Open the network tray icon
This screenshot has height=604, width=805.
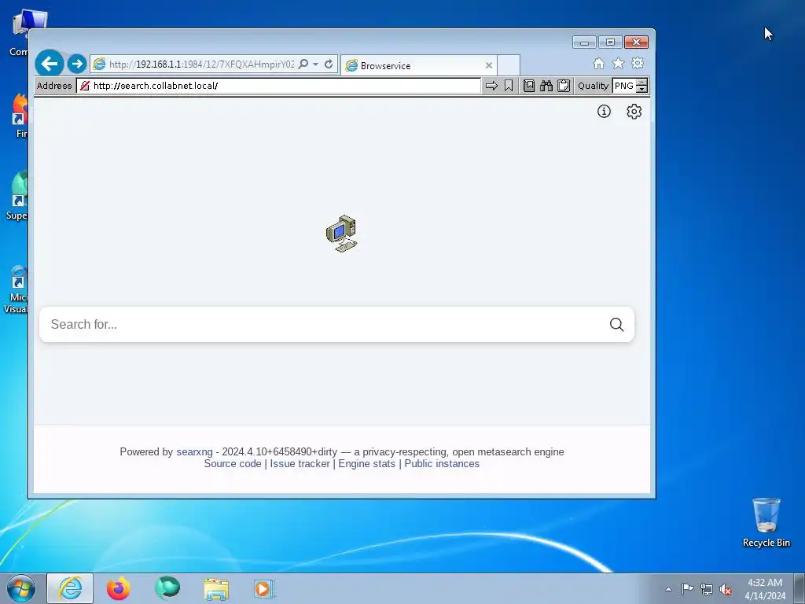click(707, 589)
